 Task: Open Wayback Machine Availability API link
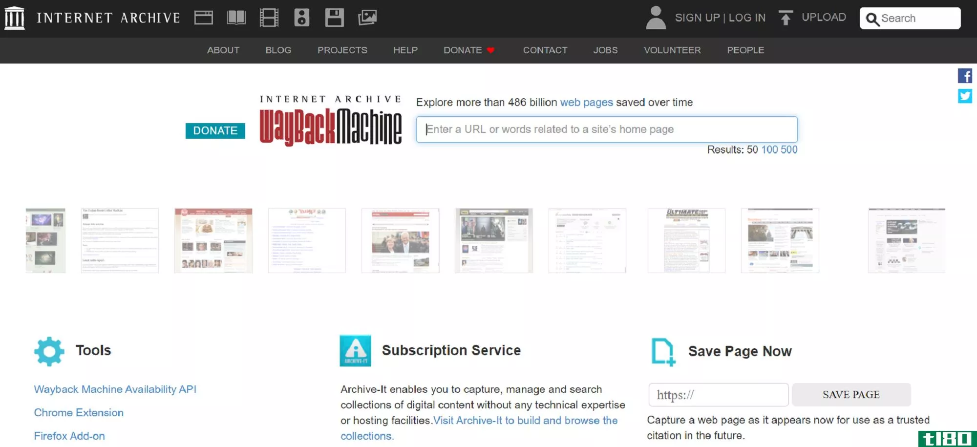click(115, 389)
